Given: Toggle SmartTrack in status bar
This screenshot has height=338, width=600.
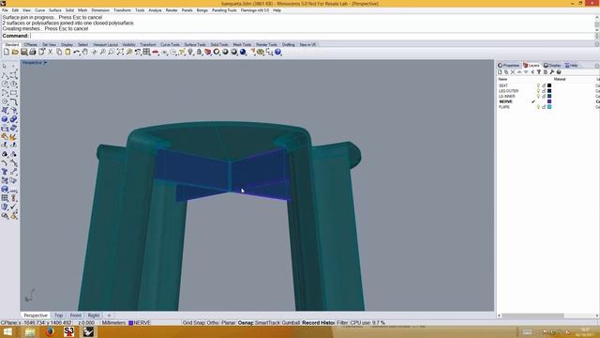Looking at the screenshot, I should 267,323.
